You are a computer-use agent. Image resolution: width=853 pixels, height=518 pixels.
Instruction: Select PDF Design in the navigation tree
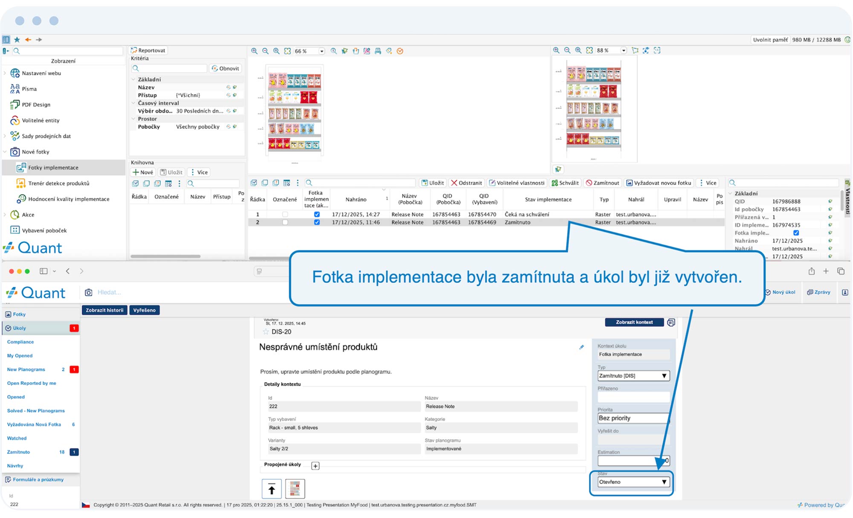coord(36,105)
